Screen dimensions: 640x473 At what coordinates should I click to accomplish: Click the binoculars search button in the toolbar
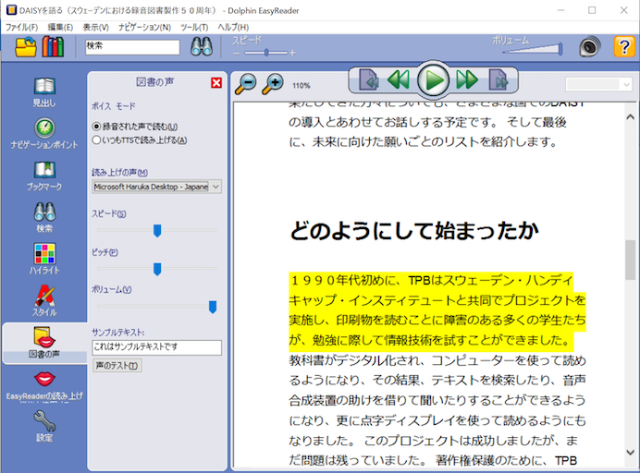coord(202,46)
